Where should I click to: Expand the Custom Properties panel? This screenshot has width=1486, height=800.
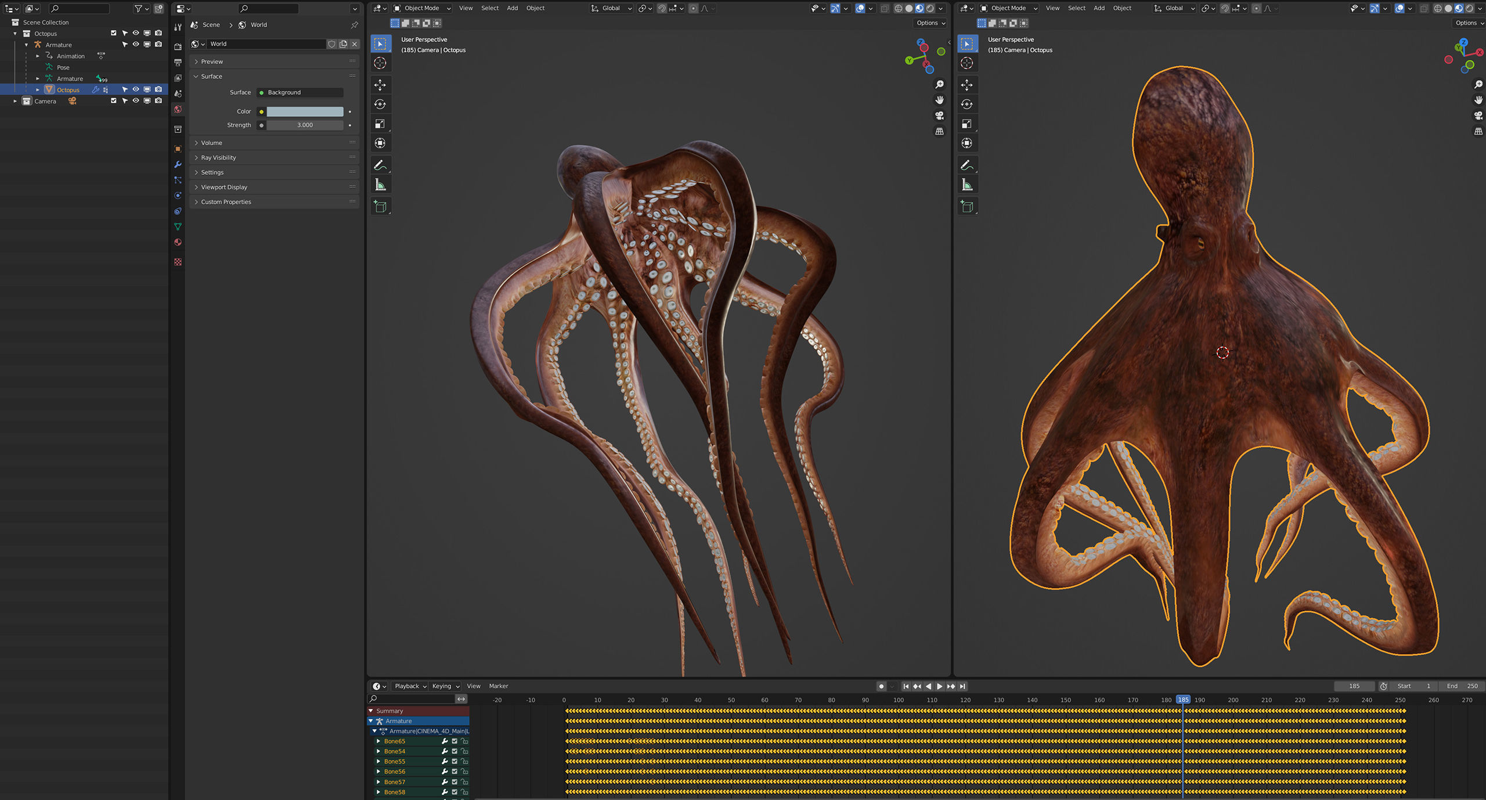[274, 202]
